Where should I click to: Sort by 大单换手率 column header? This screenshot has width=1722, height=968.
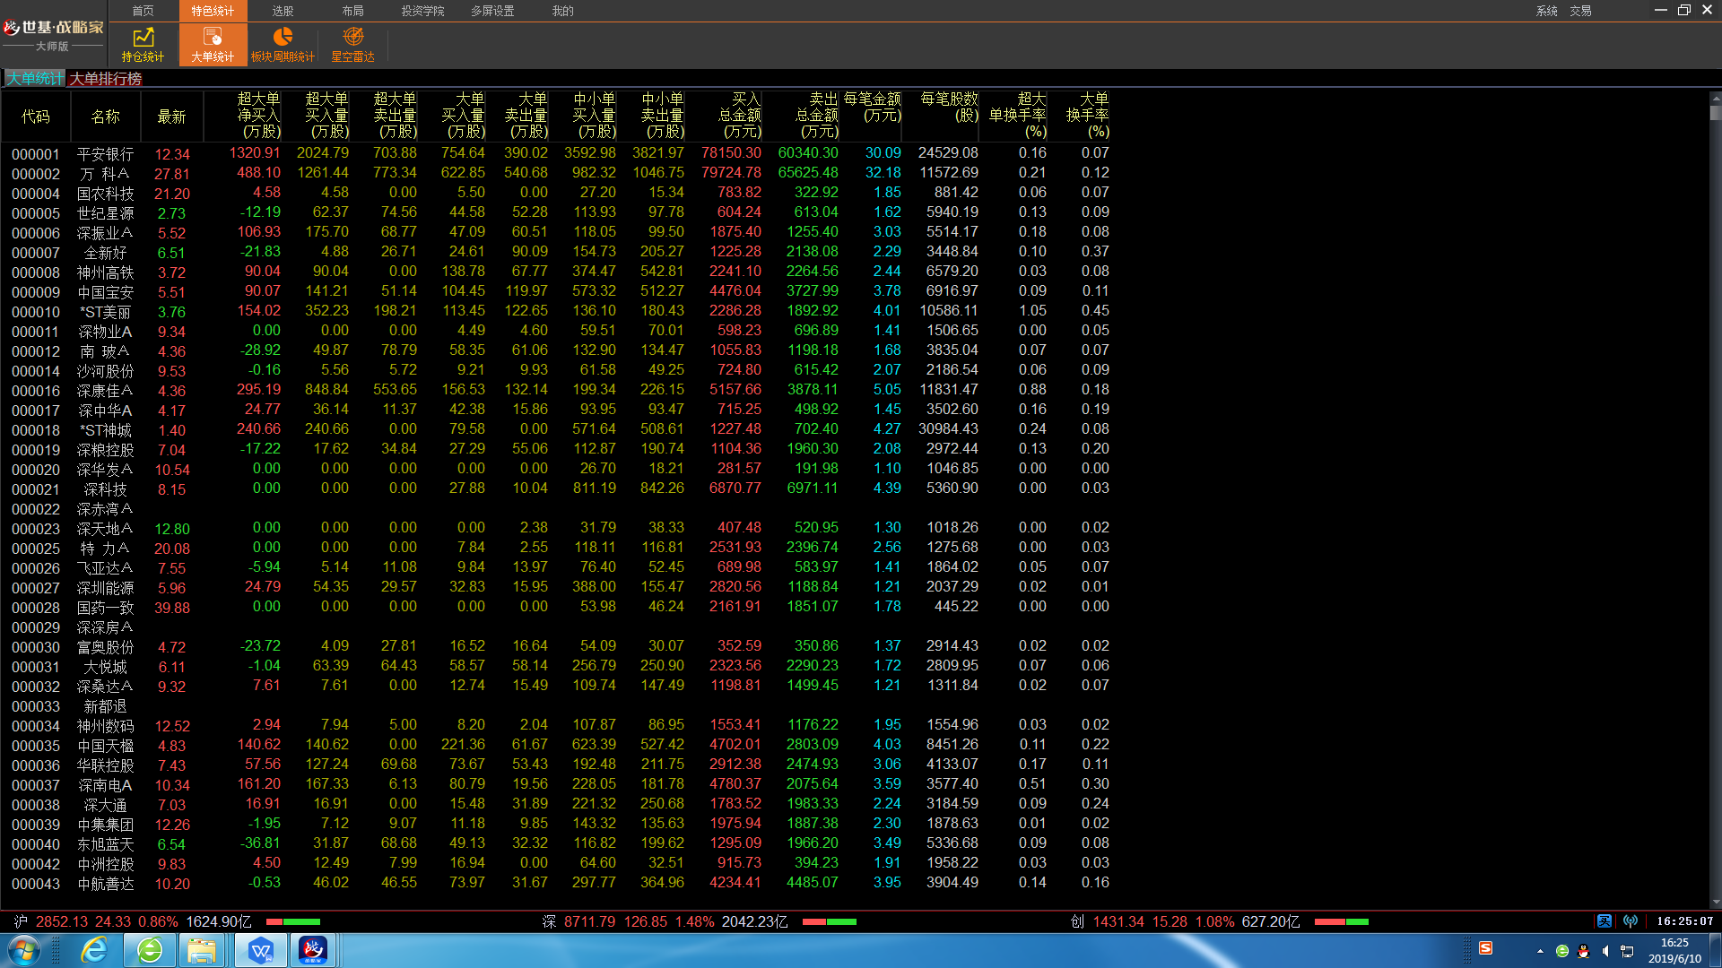click(x=1088, y=115)
